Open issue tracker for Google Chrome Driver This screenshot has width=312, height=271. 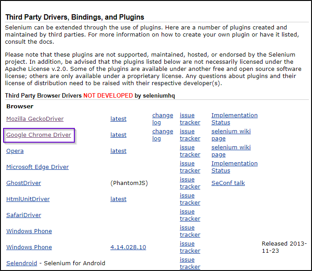(x=190, y=135)
